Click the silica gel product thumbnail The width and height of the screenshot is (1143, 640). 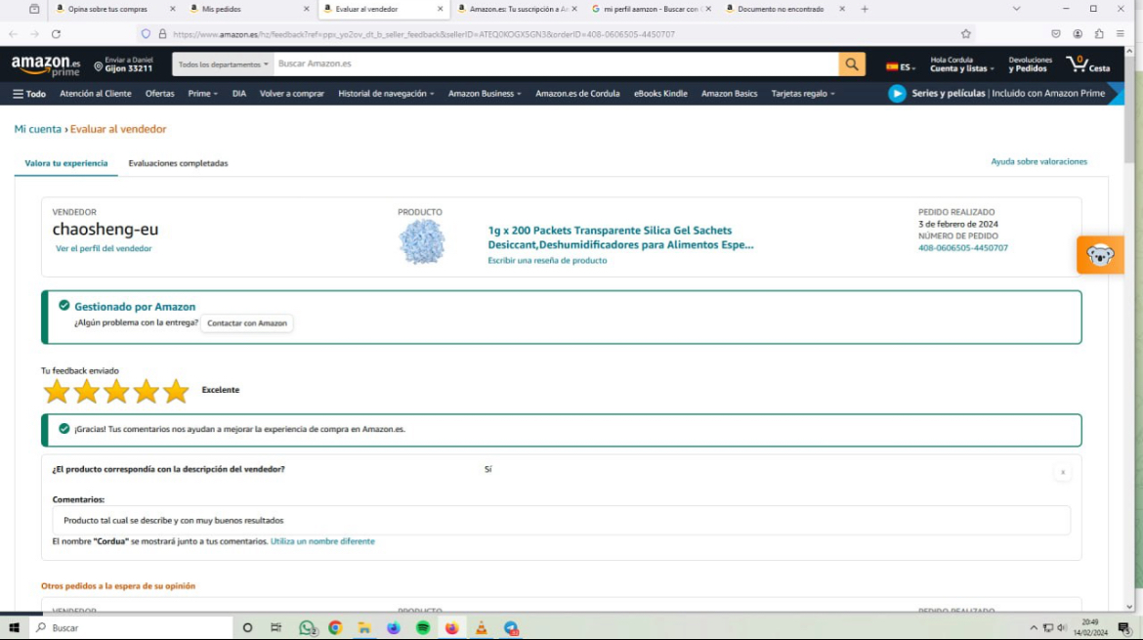click(x=421, y=241)
